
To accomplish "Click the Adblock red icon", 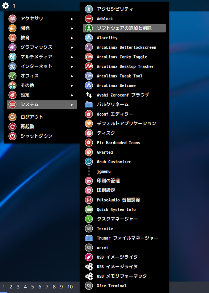I will [89, 19].
